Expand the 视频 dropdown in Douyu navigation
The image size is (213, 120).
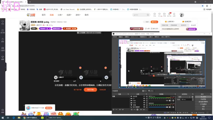69,15
